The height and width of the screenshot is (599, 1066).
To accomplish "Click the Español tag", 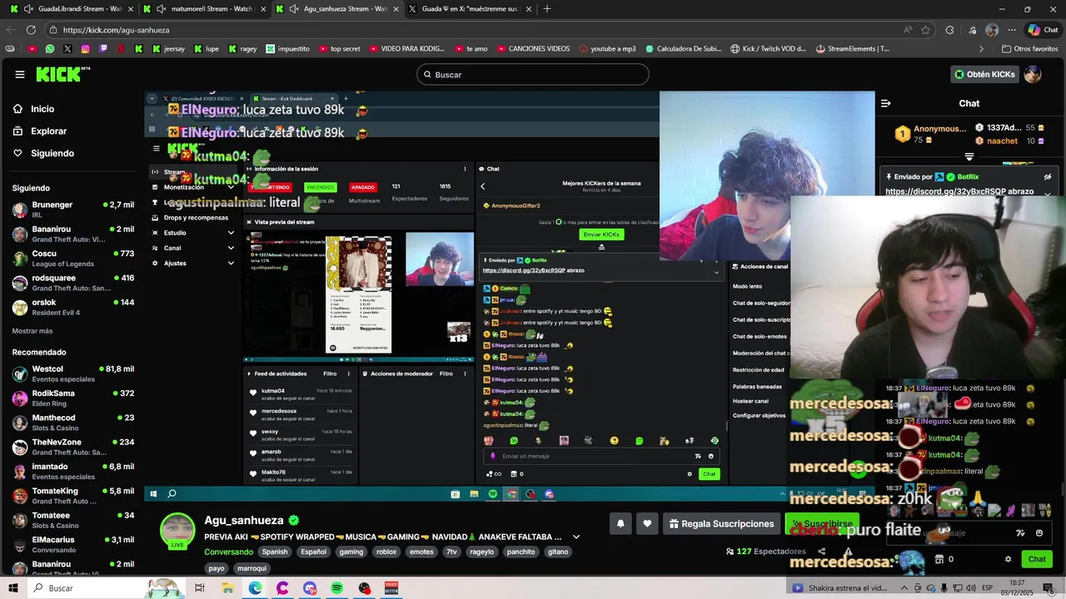I will pyautogui.click(x=313, y=552).
